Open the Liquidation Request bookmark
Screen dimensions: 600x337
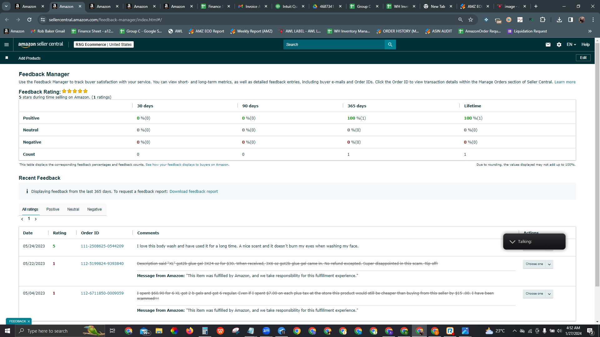pyautogui.click(x=527, y=31)
